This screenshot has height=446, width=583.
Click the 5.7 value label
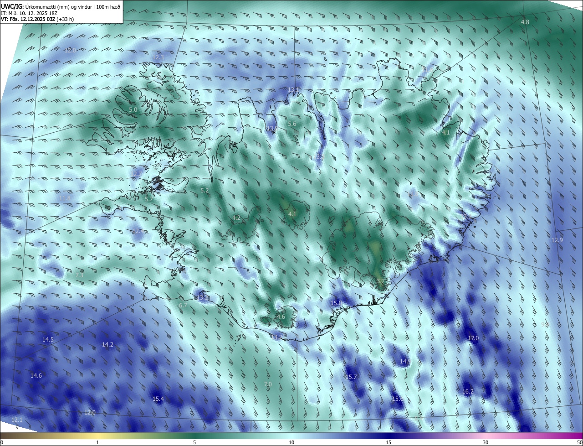[x=149, y=199]
